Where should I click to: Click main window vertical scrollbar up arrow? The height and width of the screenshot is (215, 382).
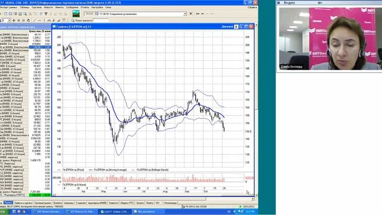256,25
